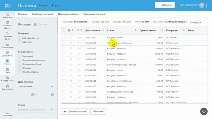Image resolution: width=212 pixels, height=119 pixels.
Task: Click the info column header icon
Action: coord(69,30)
